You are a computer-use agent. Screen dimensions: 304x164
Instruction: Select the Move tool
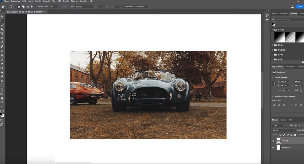(x=2, y=16)
